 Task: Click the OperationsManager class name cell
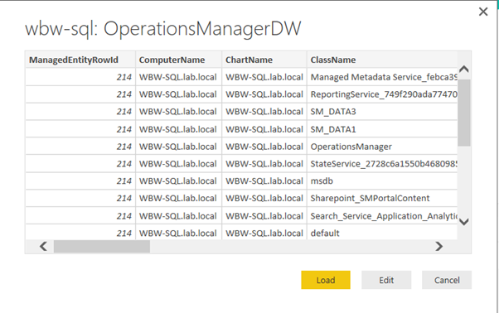tap(382, 147)
